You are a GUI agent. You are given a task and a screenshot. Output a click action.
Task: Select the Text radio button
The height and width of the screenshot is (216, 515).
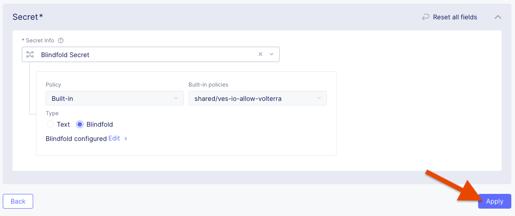pos(50,124)
